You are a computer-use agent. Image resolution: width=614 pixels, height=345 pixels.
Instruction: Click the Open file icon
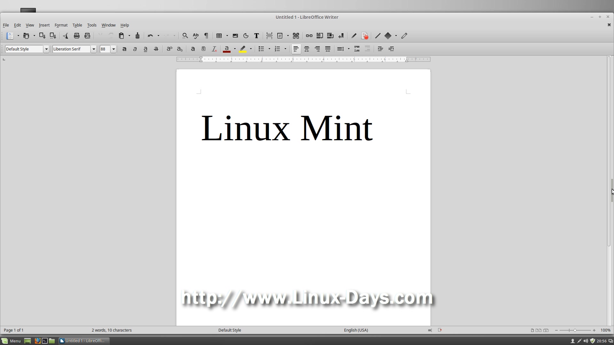[x=26, y=36]
